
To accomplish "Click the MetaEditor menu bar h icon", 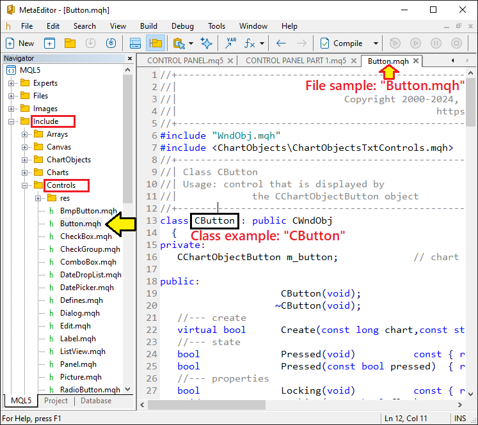I will pos(8,26).
